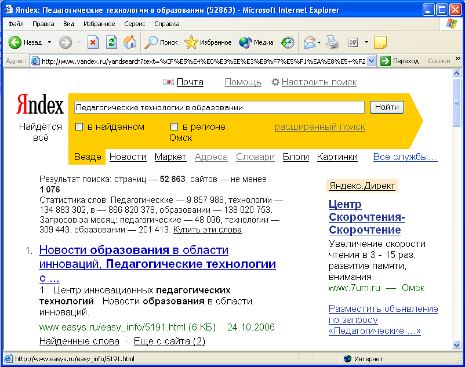Screen dimensions: 465x367
Task: Click the scrollbar down arrow
Action: pos(456,345)
